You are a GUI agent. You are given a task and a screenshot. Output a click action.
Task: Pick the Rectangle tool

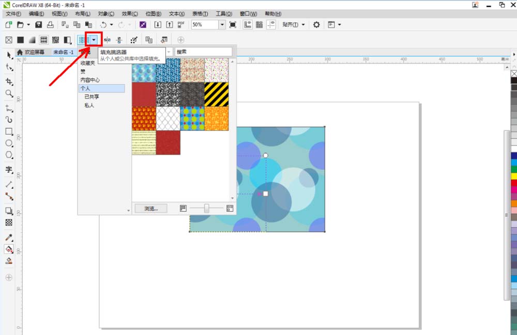coord(9,132)
